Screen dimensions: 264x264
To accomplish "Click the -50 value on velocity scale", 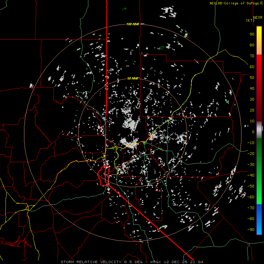I will coord(251,186).
